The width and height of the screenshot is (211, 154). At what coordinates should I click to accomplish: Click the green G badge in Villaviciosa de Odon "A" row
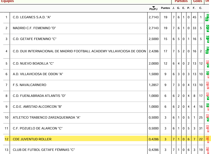point(208,73)
